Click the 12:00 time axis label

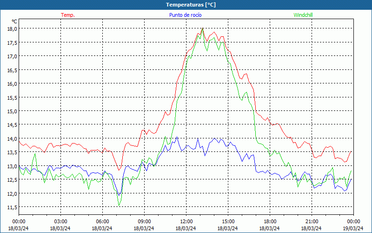[x=186, y=222]
